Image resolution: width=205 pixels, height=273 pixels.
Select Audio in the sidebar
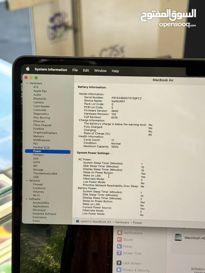[x=37, y=95]
